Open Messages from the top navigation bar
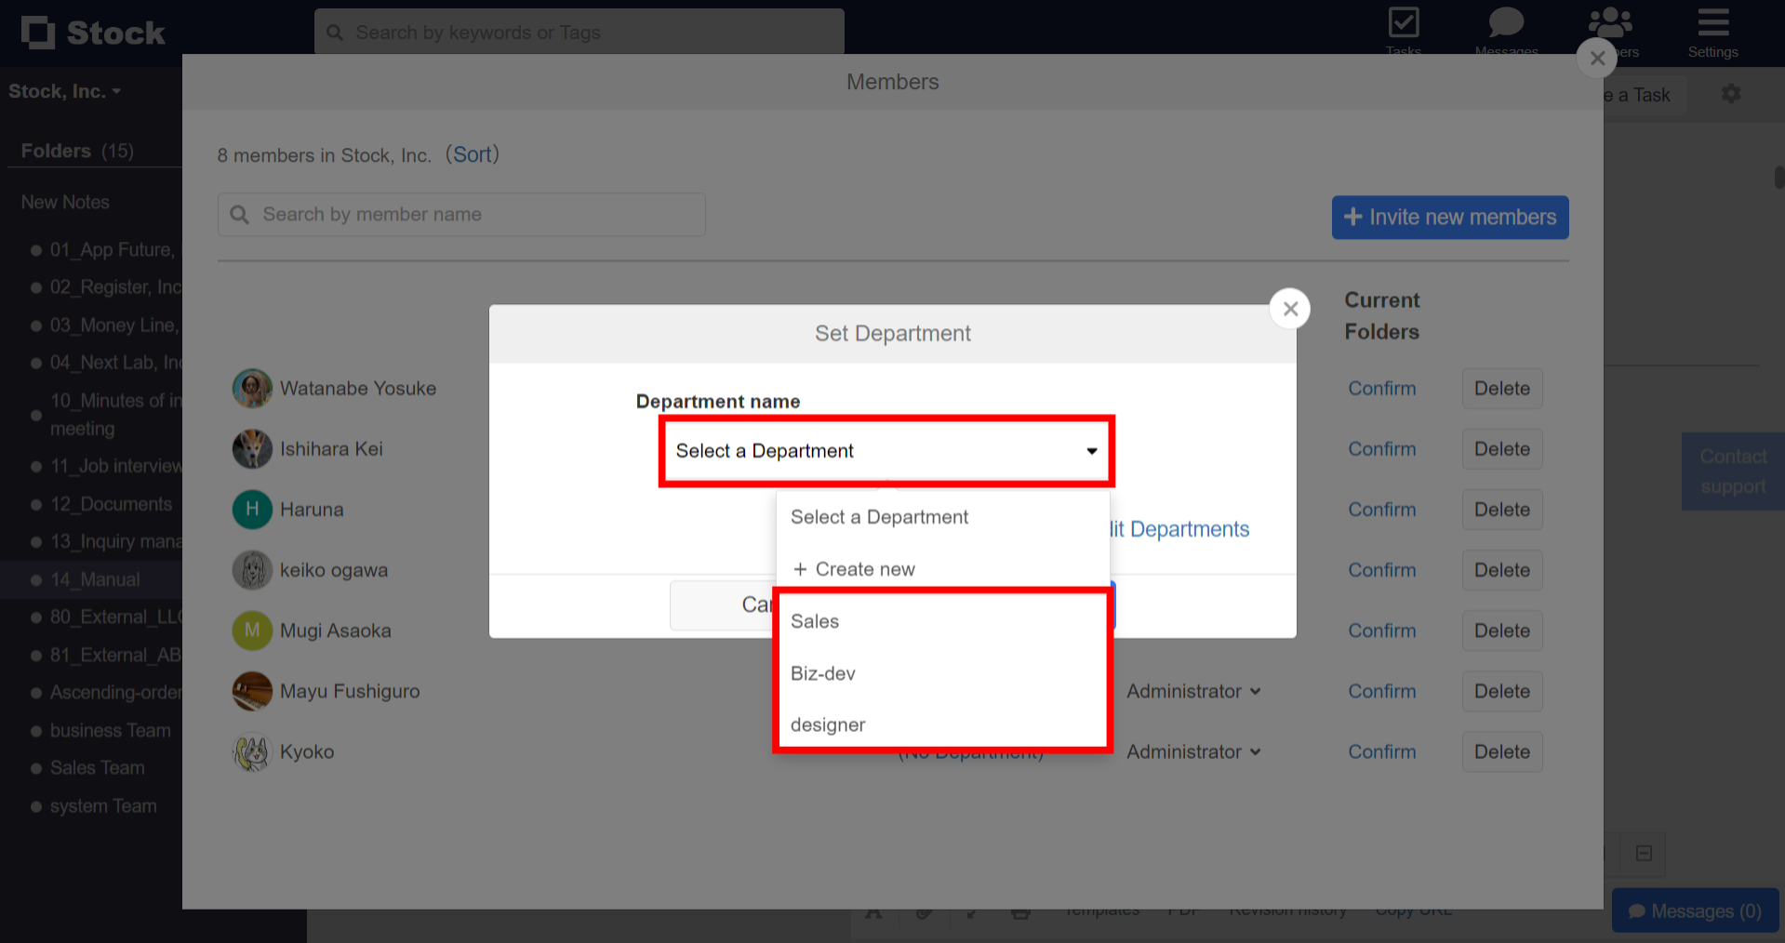Image resolution: width=1785 pixels, height=943 pixels. pyautogui.click(x=1505, y=28)
